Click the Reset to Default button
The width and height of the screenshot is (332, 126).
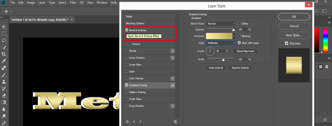240,68
